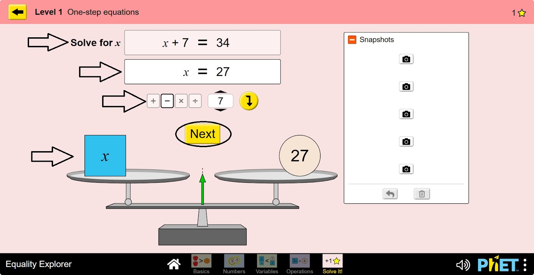Mute sound with the speaker icon
Image resolution: width=534 pixels, height=275 pixels.
point(463,265)
